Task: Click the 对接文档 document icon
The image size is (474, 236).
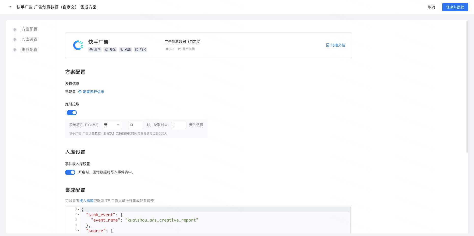Action: tap(328, 45)
